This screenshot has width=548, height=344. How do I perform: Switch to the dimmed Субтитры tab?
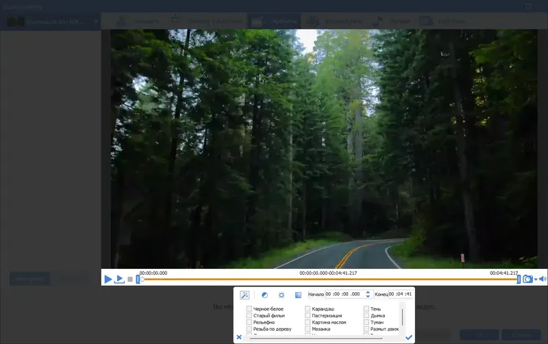pos(443,21)
